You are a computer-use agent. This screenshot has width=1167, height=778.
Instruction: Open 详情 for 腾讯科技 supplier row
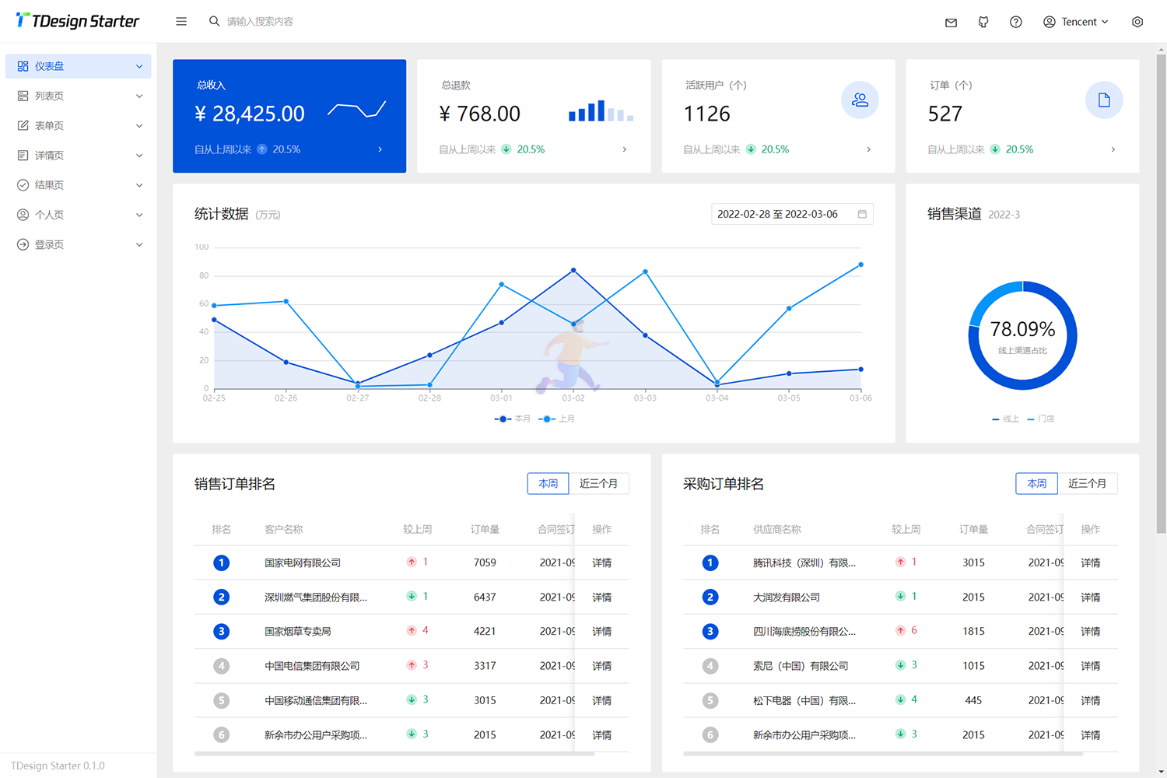(x=1090, y=562)
